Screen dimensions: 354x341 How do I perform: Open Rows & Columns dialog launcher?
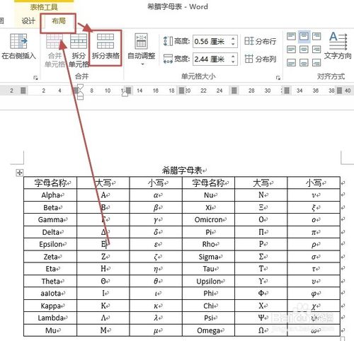point(35,78)
